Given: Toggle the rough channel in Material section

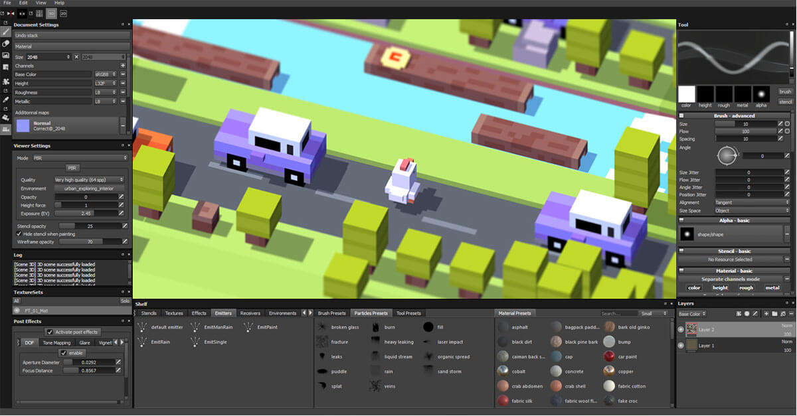Looking at the screenshot, I should (x=747, y=288).
